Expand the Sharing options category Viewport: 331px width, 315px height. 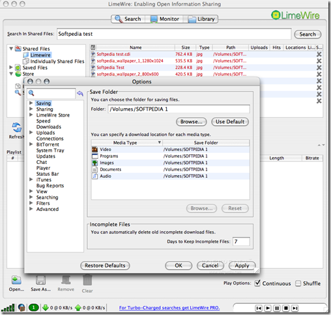[x=31, y=109]
